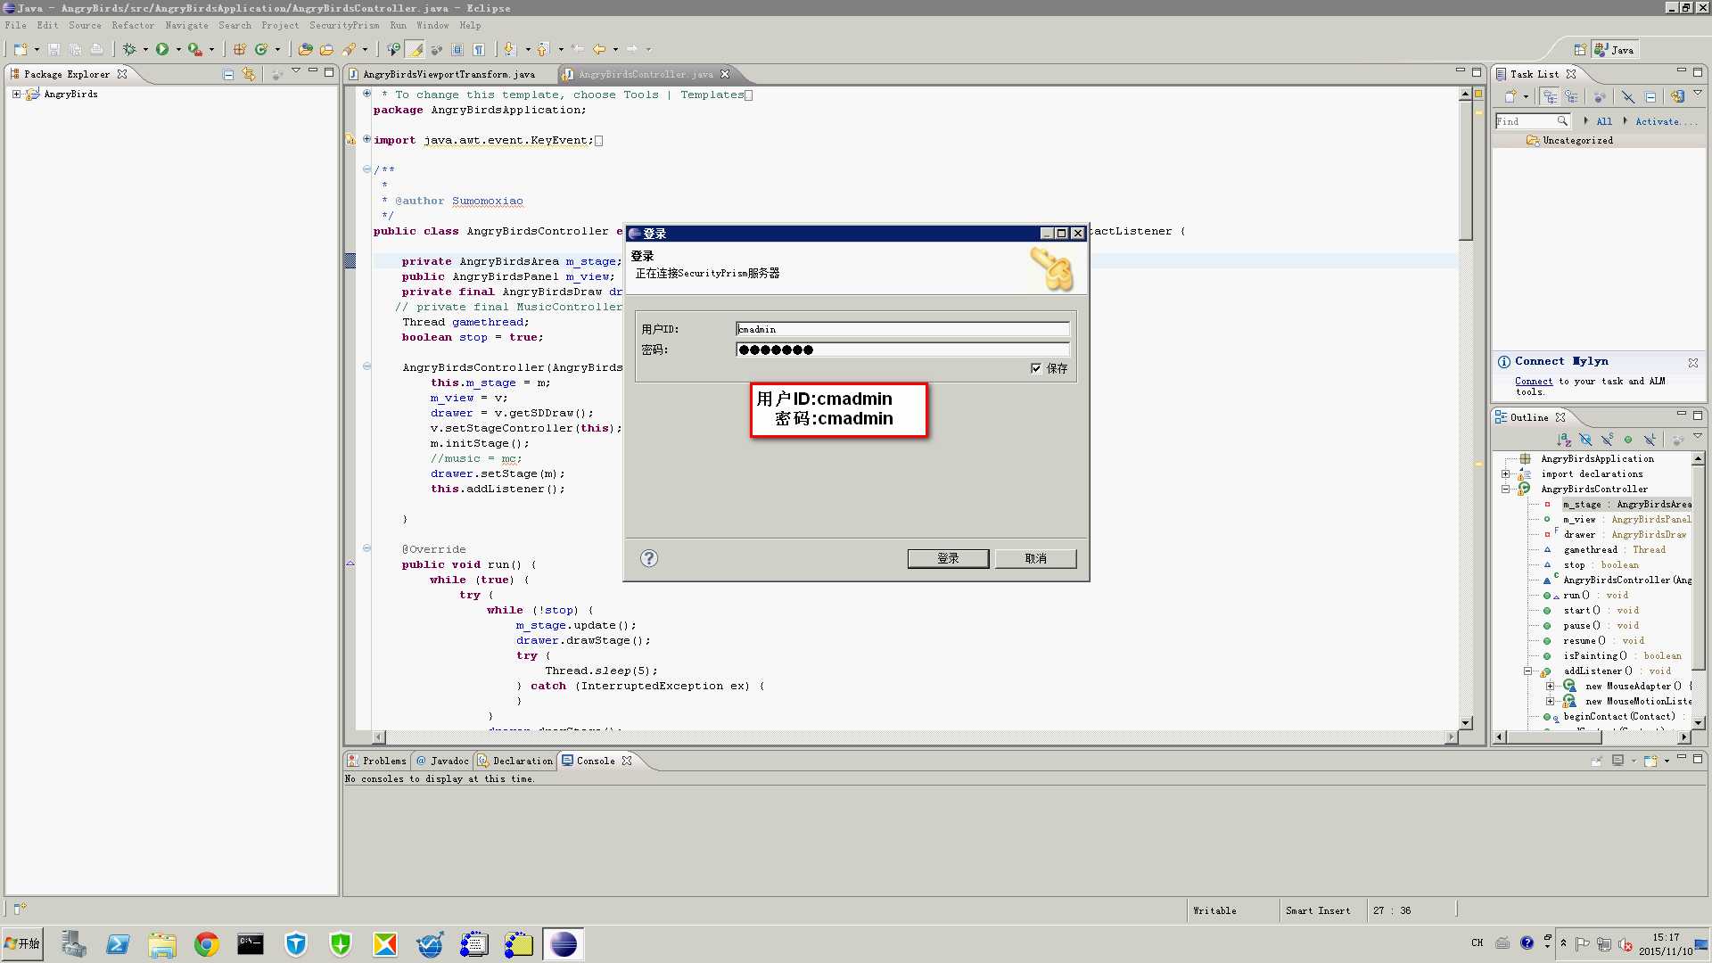Toggle the 保存 save checkbox
This screenshot has width=1712, height=963.
pyautogui.click(x=1036, y=368)
